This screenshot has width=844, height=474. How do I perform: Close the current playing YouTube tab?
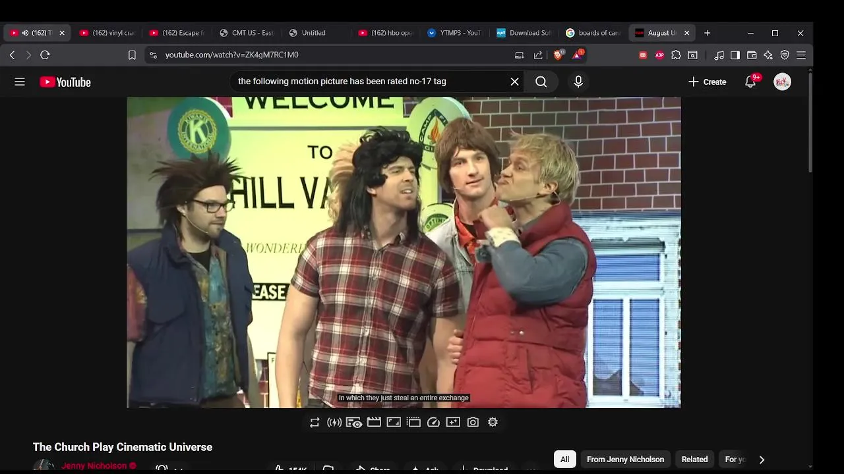tap(62, 33)
